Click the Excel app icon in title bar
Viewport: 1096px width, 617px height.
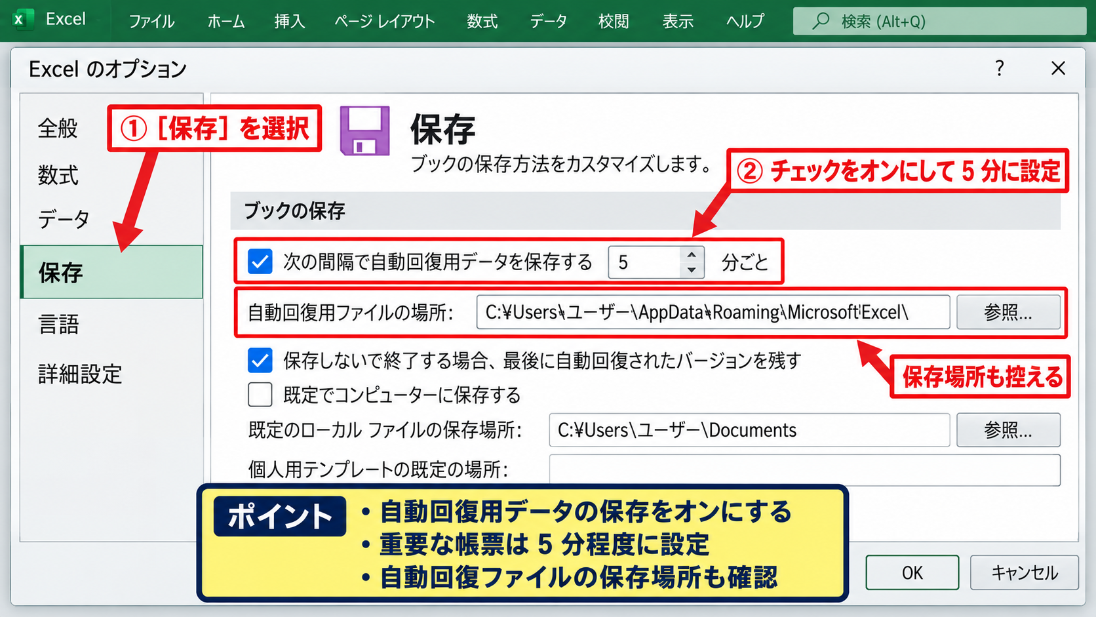point(22,19)
